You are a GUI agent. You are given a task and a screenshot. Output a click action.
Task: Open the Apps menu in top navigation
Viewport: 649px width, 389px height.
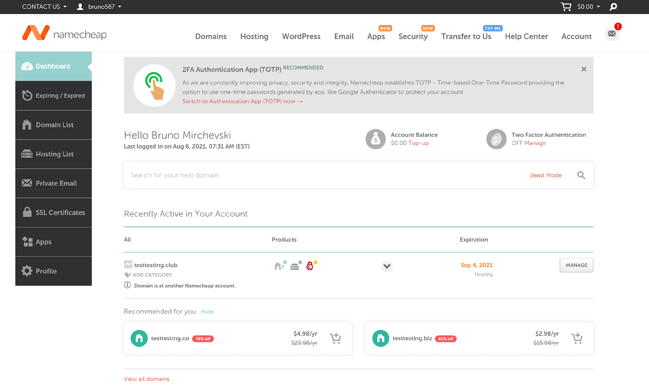[376, 37]
